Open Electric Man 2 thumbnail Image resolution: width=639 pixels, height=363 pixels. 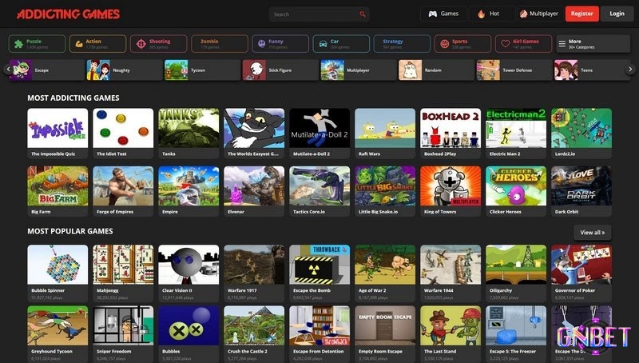click(x=516, y=128)
